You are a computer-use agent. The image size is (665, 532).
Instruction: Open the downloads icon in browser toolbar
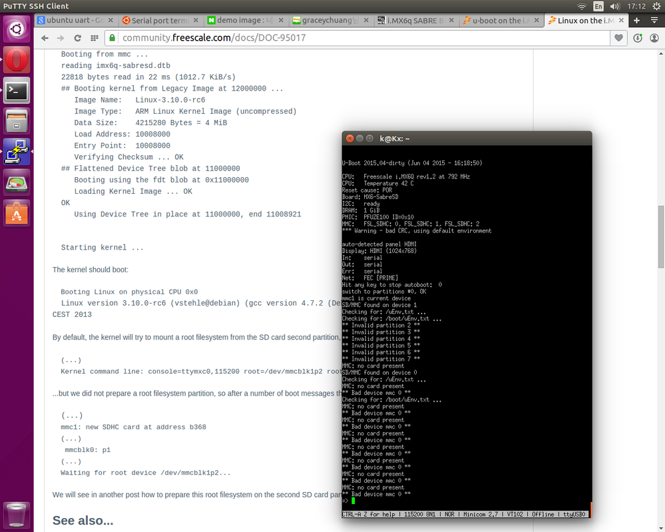(638, 38)
